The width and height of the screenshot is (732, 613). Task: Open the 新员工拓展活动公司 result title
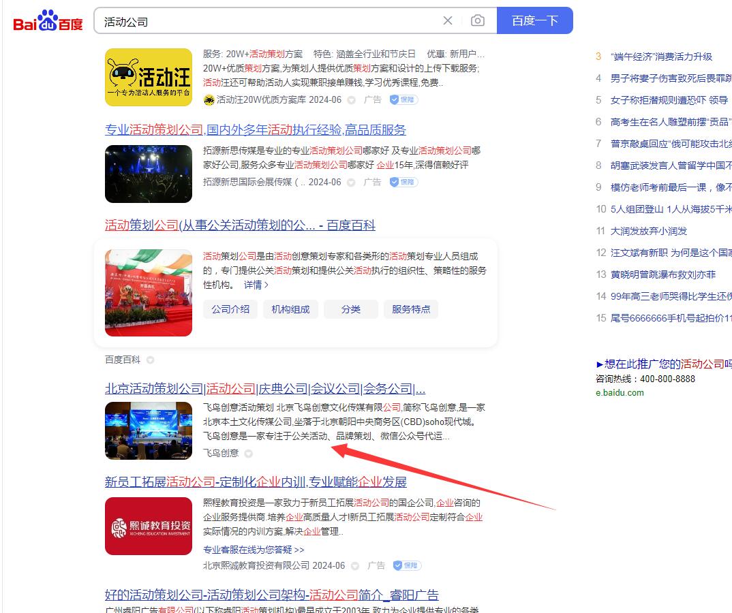[x=256, y=482]
